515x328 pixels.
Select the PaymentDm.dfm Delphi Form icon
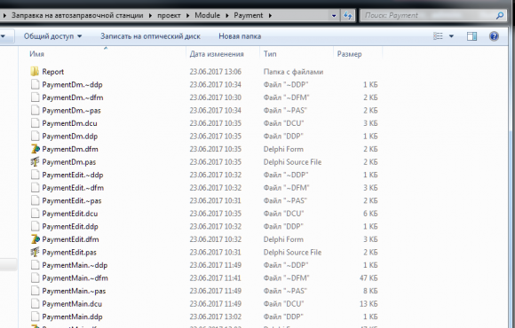coord(36,149)
